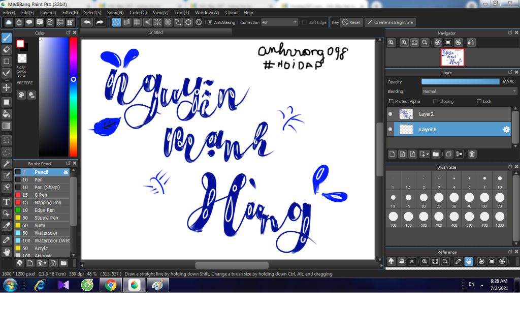Toggle the AntiAliasing checkbox
Image resolution: width=520 pixels, height=336 pixels.
point(210,22)
